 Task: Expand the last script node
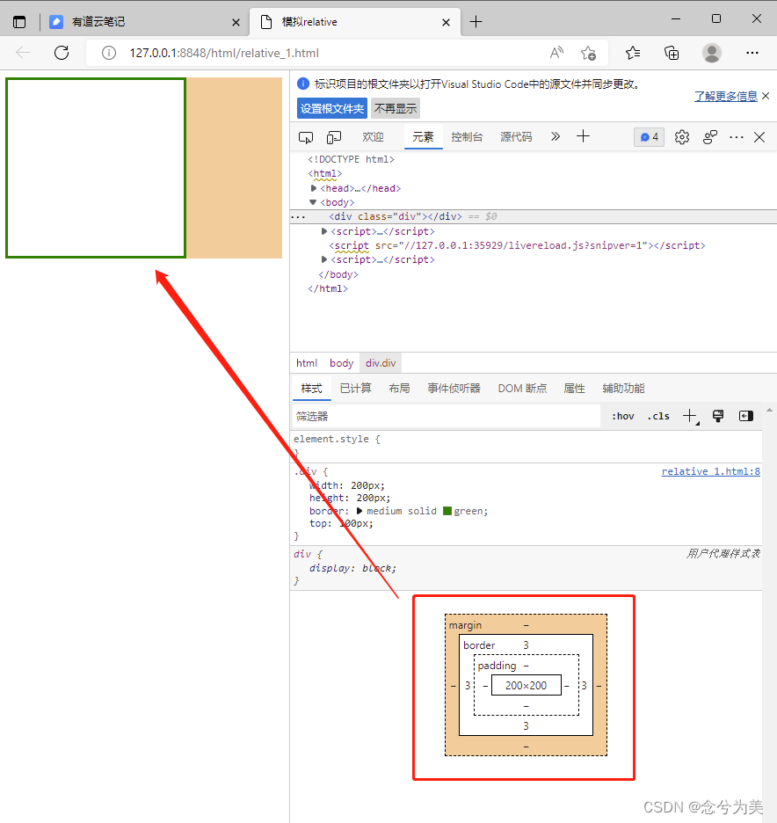[324, 259]
